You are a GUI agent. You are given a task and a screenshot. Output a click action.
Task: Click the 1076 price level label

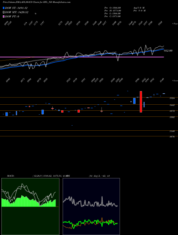coord(172,137)
